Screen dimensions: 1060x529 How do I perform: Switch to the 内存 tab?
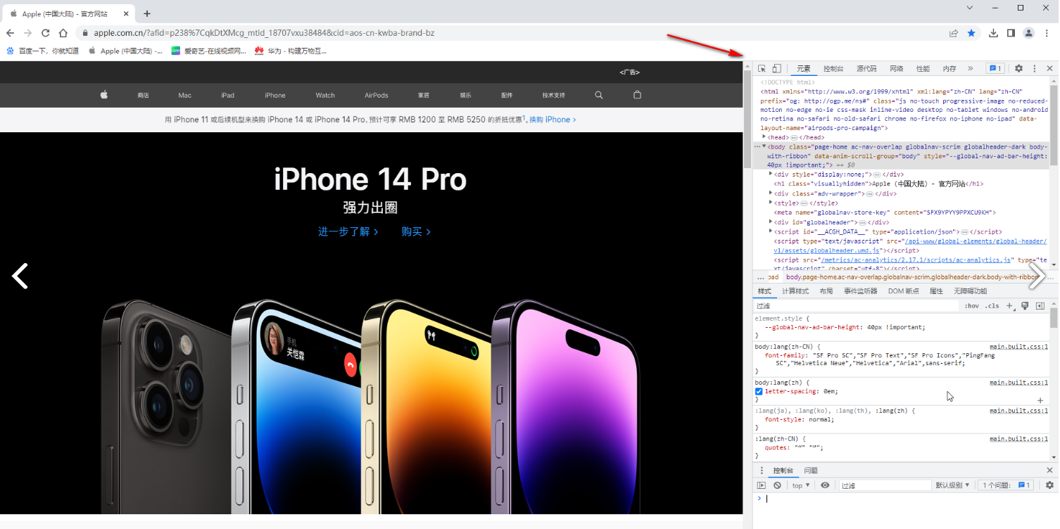[x=949, y=68]
